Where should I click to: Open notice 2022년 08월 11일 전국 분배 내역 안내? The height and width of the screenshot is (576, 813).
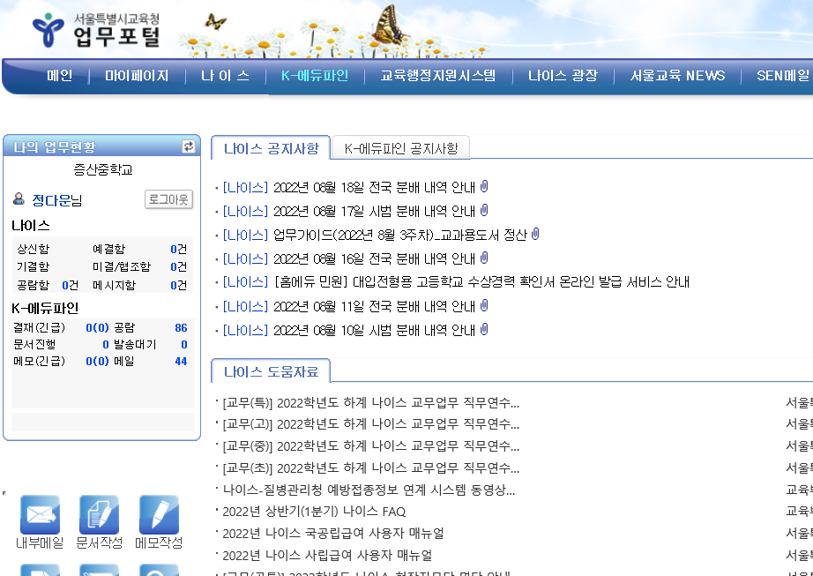click(x=375, y=306)
